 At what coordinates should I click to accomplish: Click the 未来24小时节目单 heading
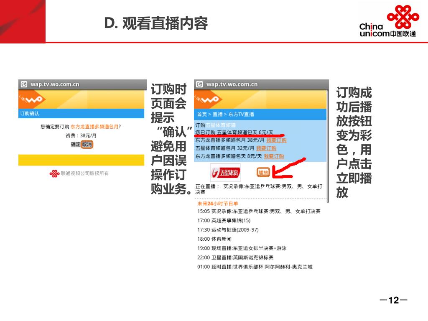pyautogui.click(x=217, y=204)
